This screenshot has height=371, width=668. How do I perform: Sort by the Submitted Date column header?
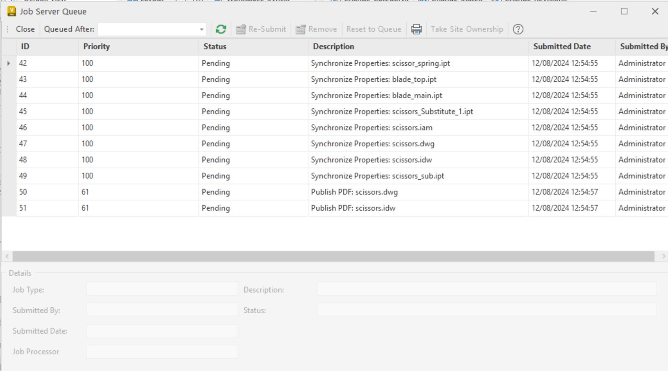click(x=562, y=46)
